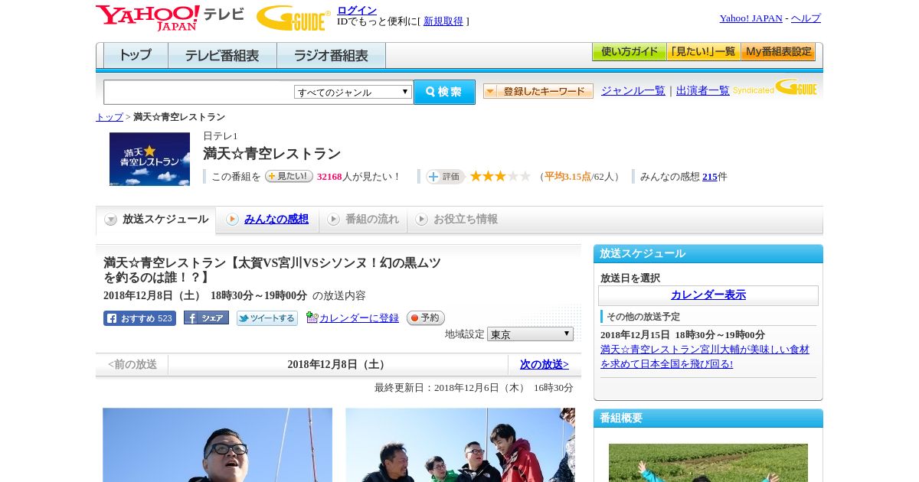Screen dimensions: 919x482
Task: Open the ヘルプ link
Action: (x=806, y=18)
